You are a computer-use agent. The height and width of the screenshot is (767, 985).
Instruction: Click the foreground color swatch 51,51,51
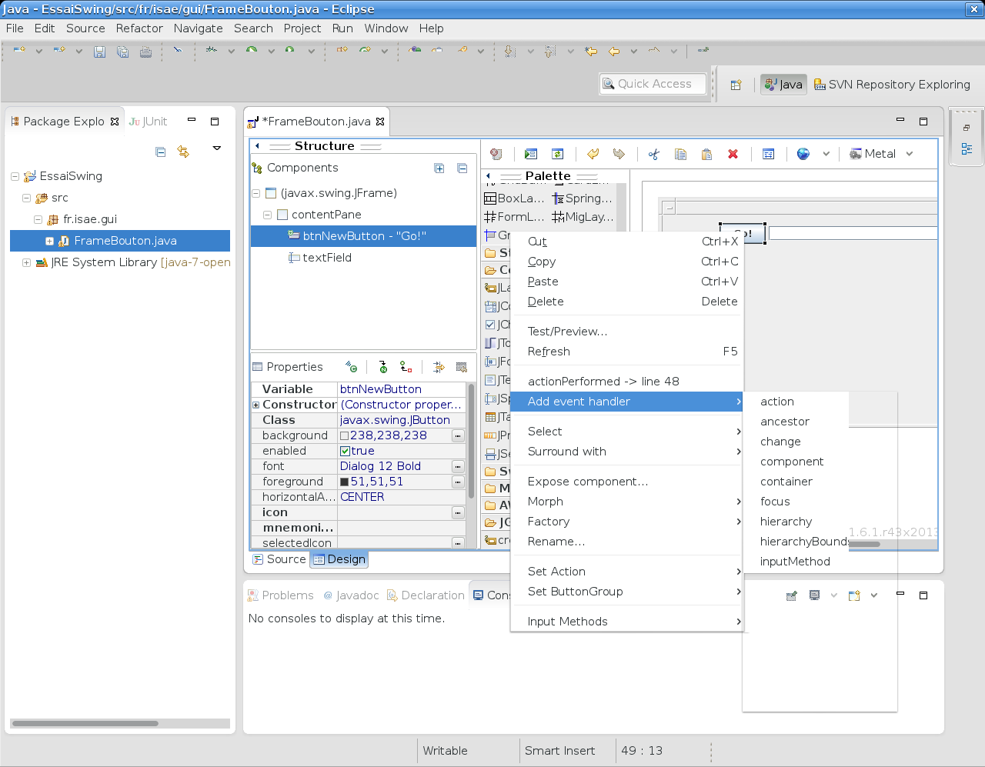(x=345, y=482)
